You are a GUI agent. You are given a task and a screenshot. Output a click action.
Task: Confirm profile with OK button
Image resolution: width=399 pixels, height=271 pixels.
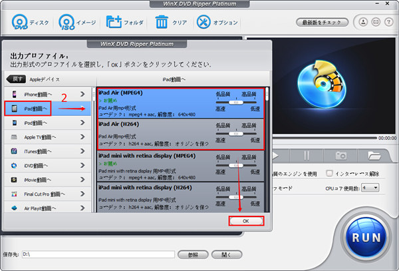click(246, 221)
